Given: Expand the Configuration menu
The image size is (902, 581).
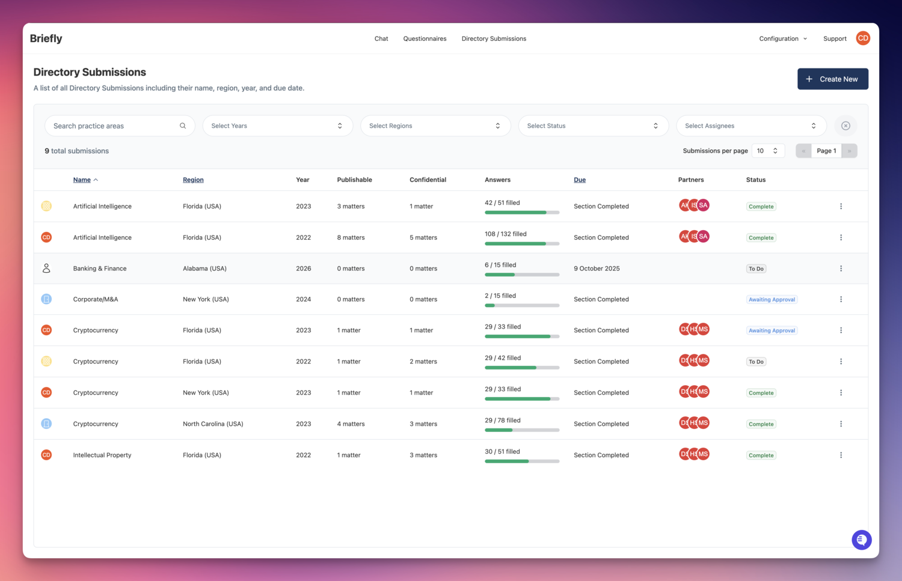Looking at the screenshot, I should click(782, 38).
